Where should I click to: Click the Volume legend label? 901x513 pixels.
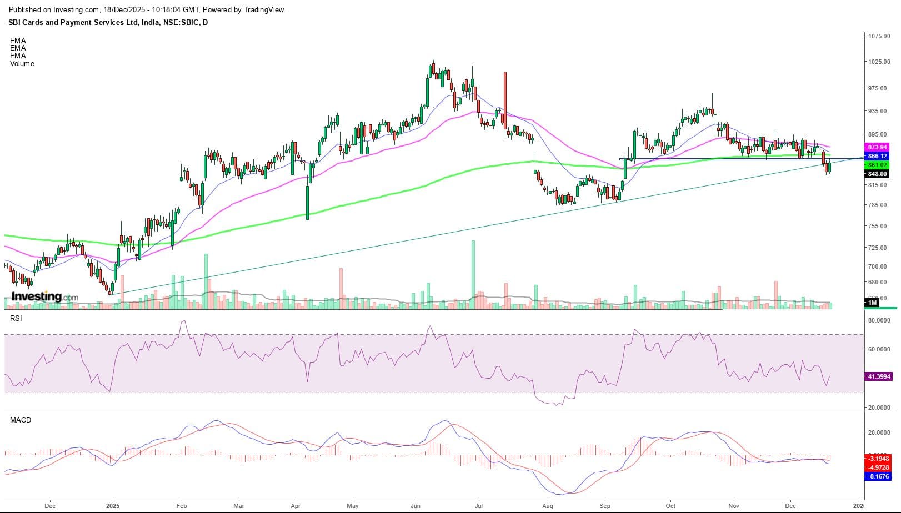[x=22, y=63]
